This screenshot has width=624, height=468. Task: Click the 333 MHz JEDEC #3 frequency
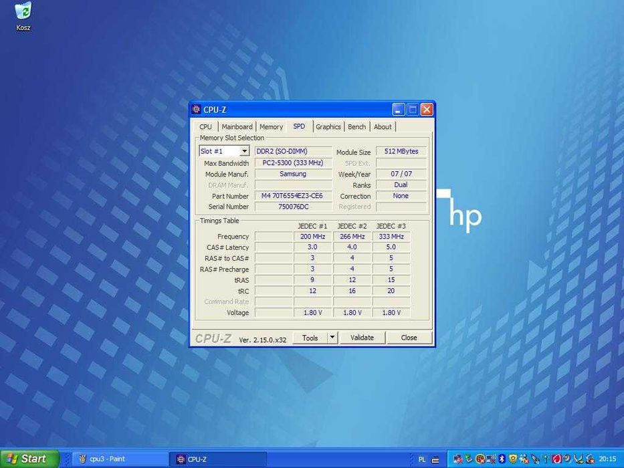pyautogui.click(x=391, y=237)
